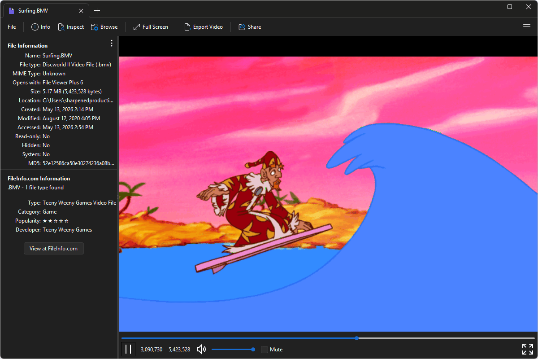This screenshot has width=538, height=359.
Task: Click the Modified date August 12, 2020
Action: click(x=71, y=118)
